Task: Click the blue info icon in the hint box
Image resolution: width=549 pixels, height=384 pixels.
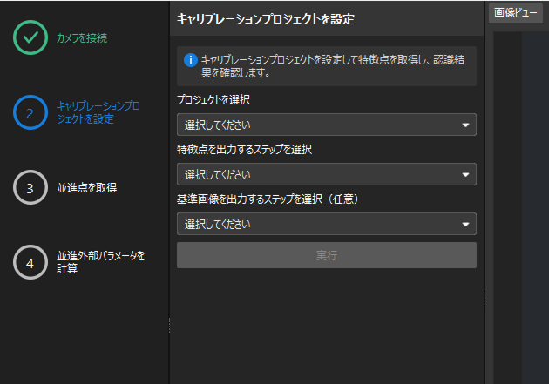Action: 191,60
